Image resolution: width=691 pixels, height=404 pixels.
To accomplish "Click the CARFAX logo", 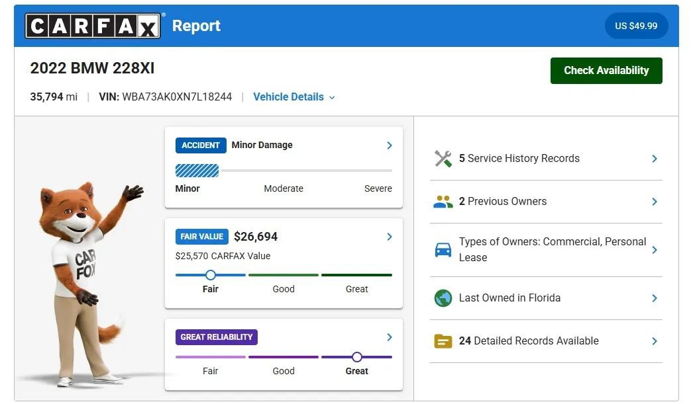I will click(x=93, y=26).
